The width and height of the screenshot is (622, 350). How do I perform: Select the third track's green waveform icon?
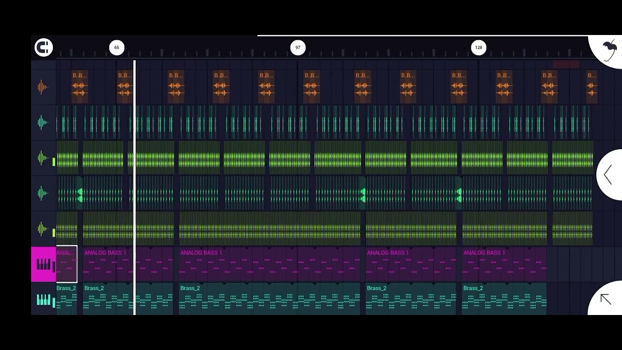43,158
